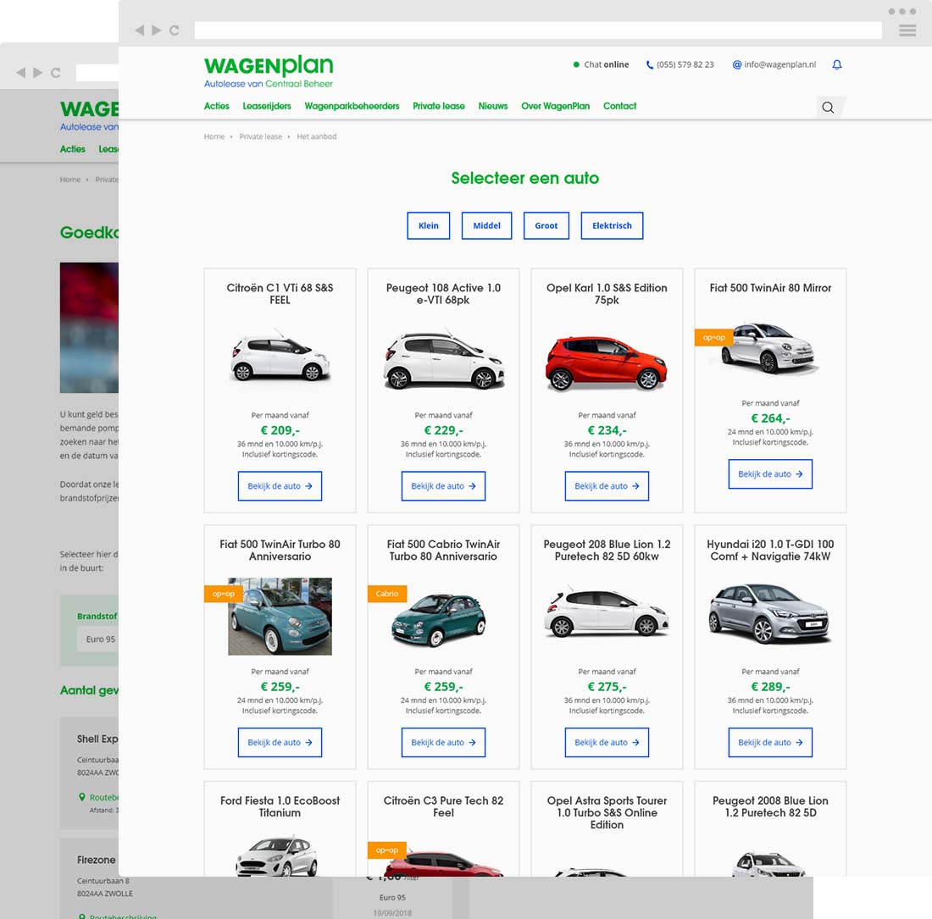Screen dimensions: 932x919
Task: Filter cars by Middel
Action: (x=486, y=226)
